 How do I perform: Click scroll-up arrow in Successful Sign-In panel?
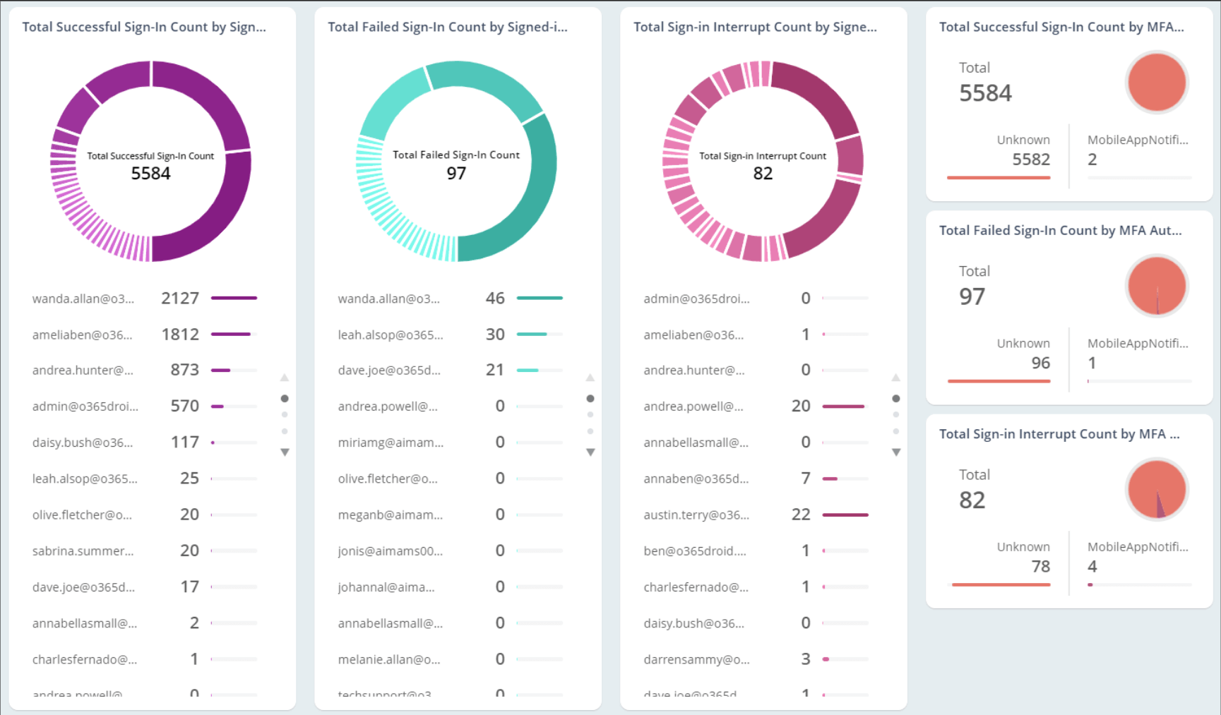pyautogui.click(x=285, y=378)
